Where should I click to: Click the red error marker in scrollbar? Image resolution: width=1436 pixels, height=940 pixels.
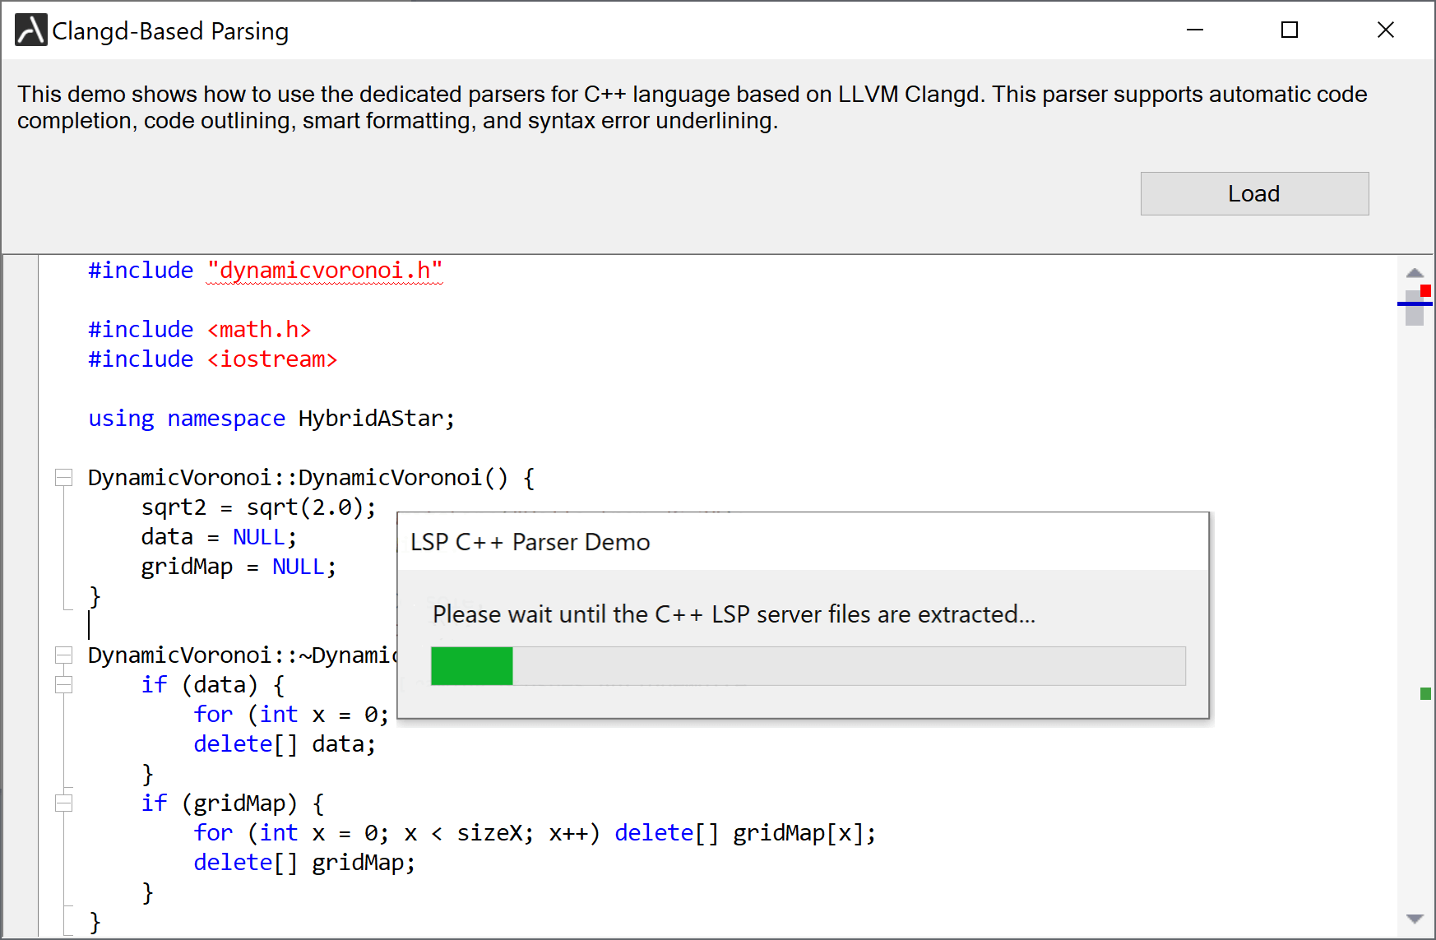tap(1425, 290)
